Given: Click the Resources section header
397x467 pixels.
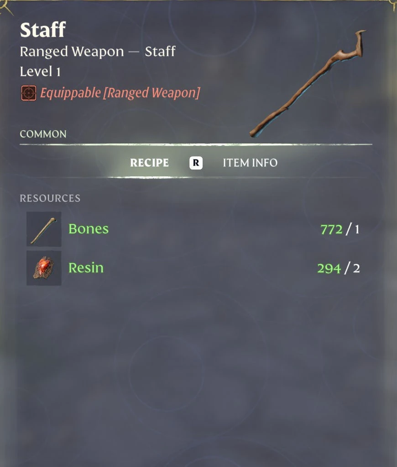Looking at the screenshot, I should pos(50,198).
